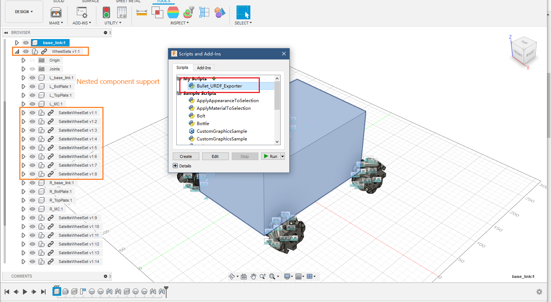Activate the Select window tool icon
This screenshot has width=551, height=302.
coord(243,13)
